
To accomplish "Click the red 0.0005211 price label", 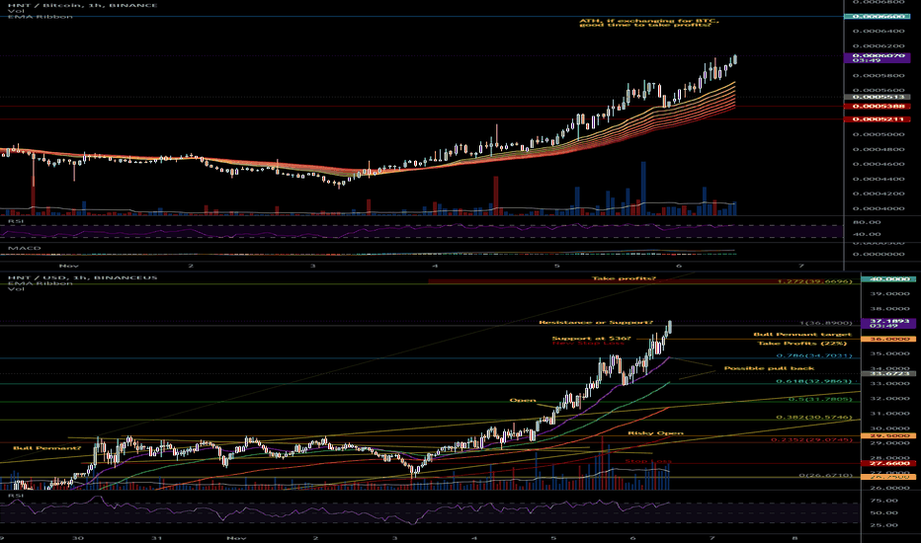I will (877, 119).
